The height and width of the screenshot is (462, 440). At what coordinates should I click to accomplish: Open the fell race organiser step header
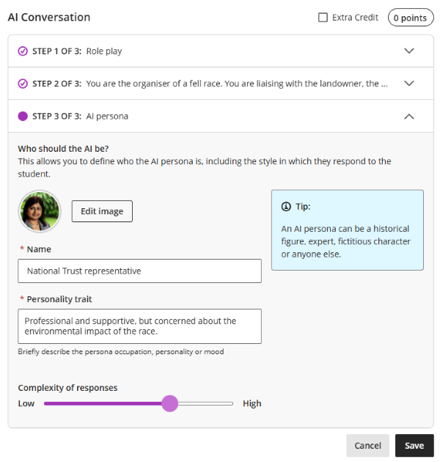pos(236,84)
